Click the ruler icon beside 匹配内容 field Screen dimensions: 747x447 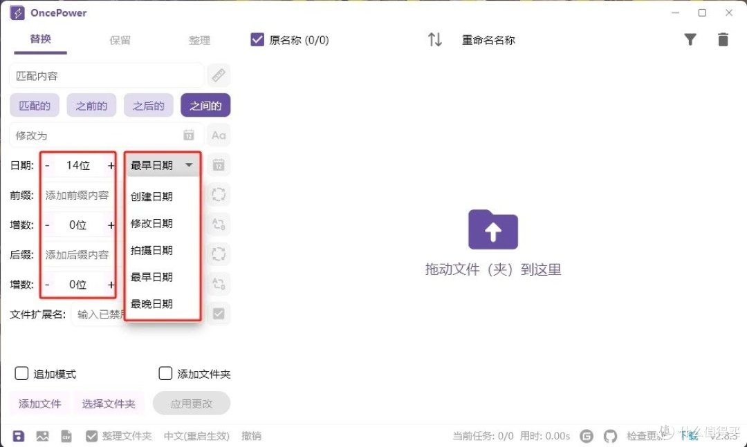(x=218, y=75)
